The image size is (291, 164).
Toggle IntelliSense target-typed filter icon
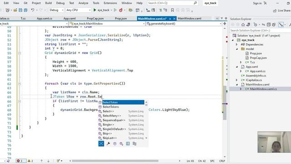click(101, 143)
